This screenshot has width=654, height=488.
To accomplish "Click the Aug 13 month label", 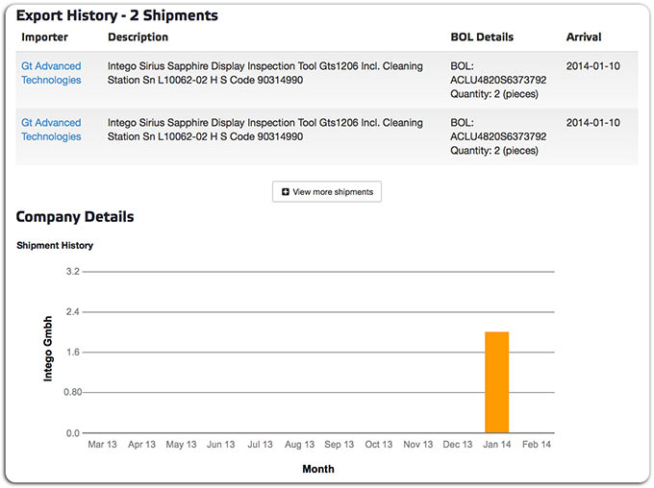I will [x=299, y=445].
